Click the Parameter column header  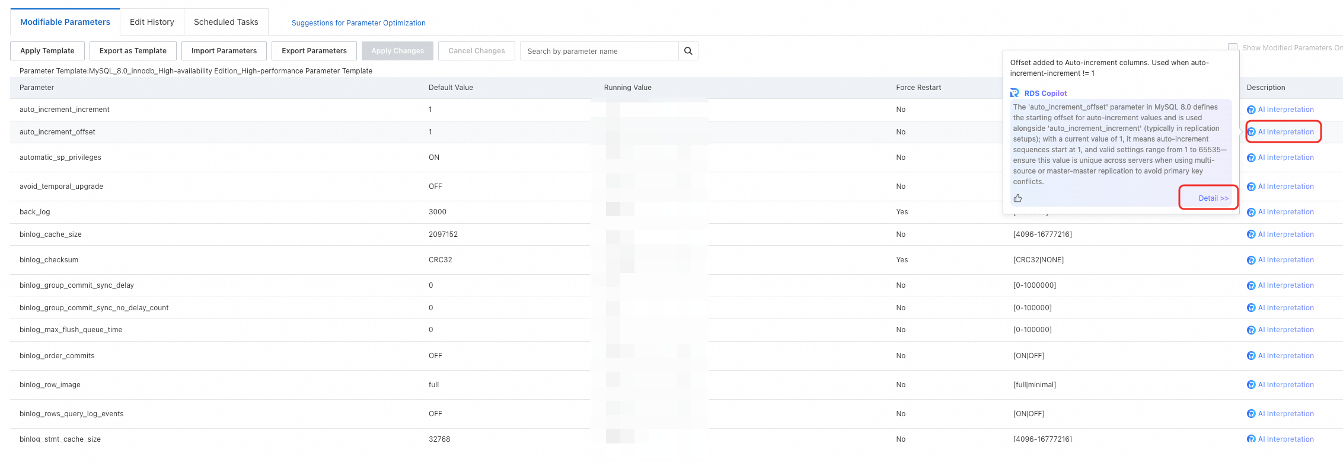[37, 88]
